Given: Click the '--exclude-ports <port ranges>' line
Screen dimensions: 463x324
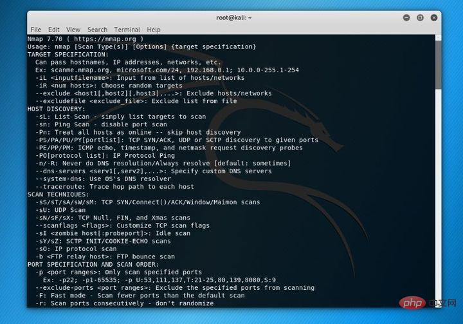Looking at the screenshot, I should click(x=175, y=287).
